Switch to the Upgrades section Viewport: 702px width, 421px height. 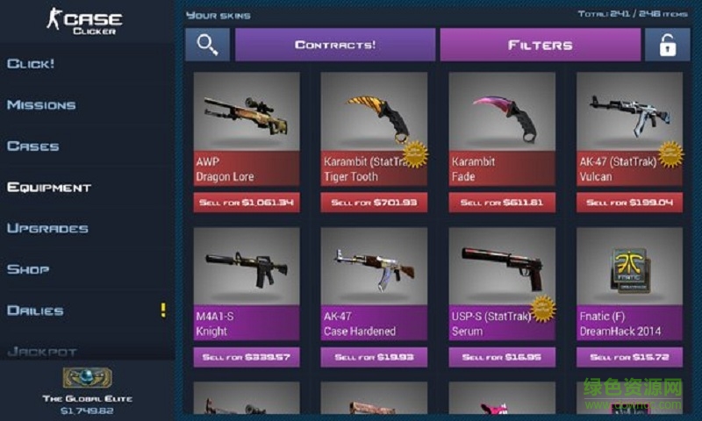click(x=47, y=228)
